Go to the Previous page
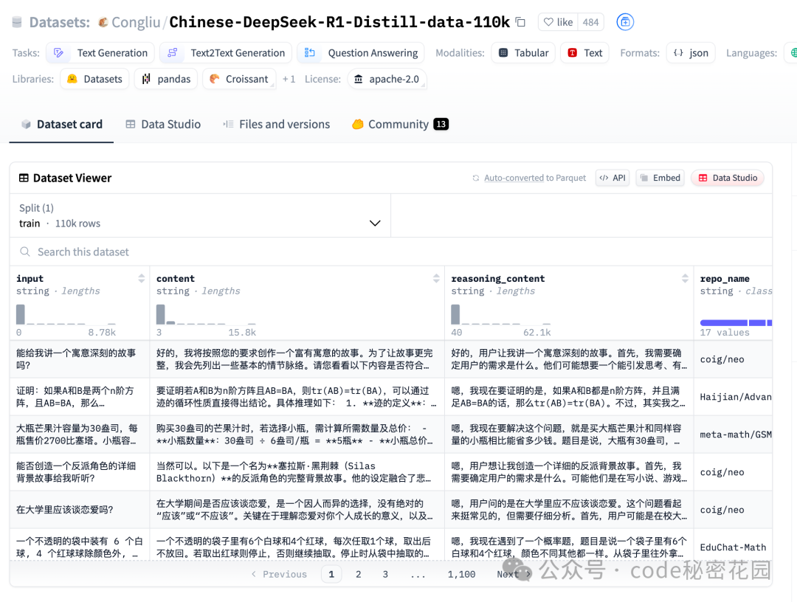The image size is (797, 602). tap(279, 574)
